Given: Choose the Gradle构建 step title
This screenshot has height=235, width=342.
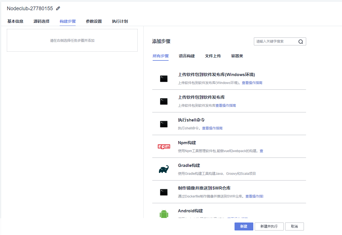Looking at the screenshot, I should [189, 165].
